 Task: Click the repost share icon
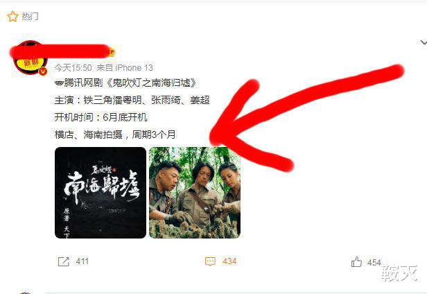point(64,261)
